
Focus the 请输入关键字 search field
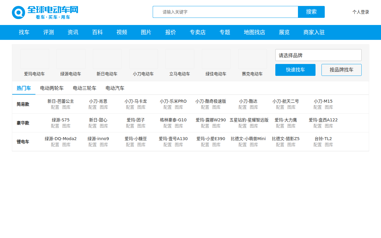pos(225,12)
